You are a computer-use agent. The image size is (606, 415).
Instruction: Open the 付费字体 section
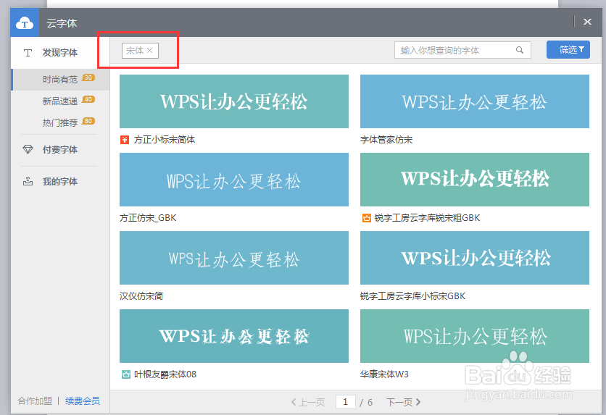[x=60, y=149]
